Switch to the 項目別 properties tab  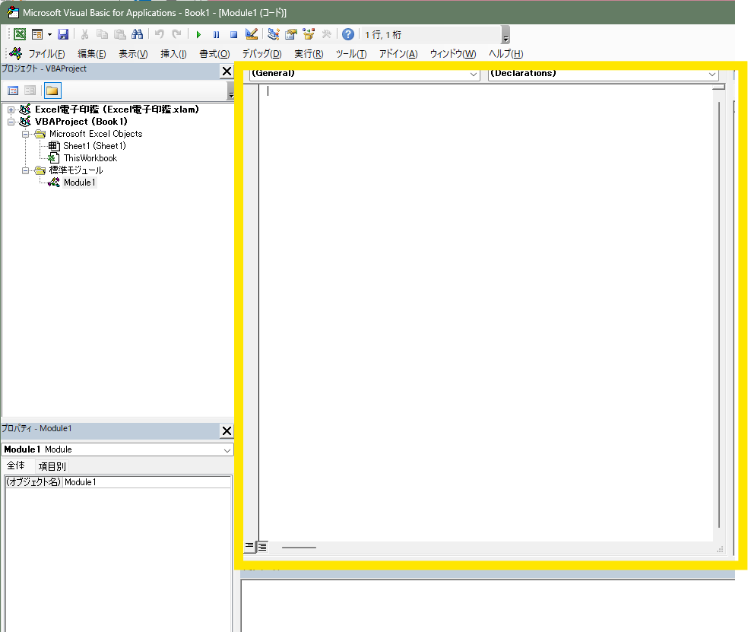[x=52, y=466]
